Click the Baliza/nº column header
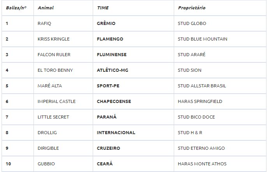270x172 pixels. click(16, 8)
